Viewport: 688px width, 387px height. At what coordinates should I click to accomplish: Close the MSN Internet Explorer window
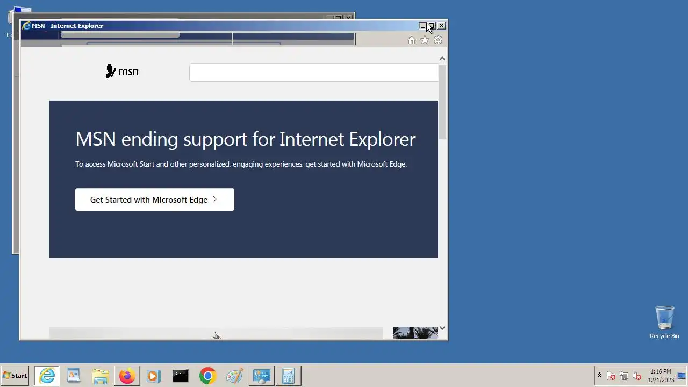point(441,26)
